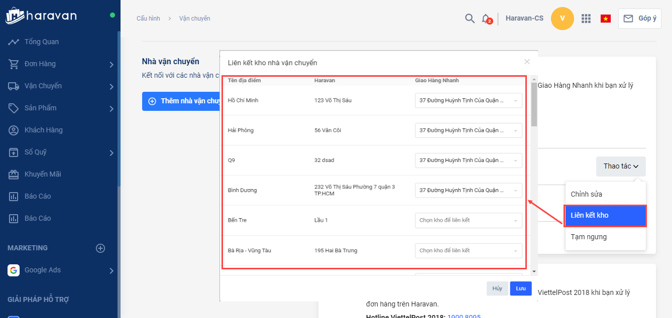Open warehouse dropdown for Hồ Chí Minh
The height and width of the screenshot is (318, 672).
click(x=468, y=100)
